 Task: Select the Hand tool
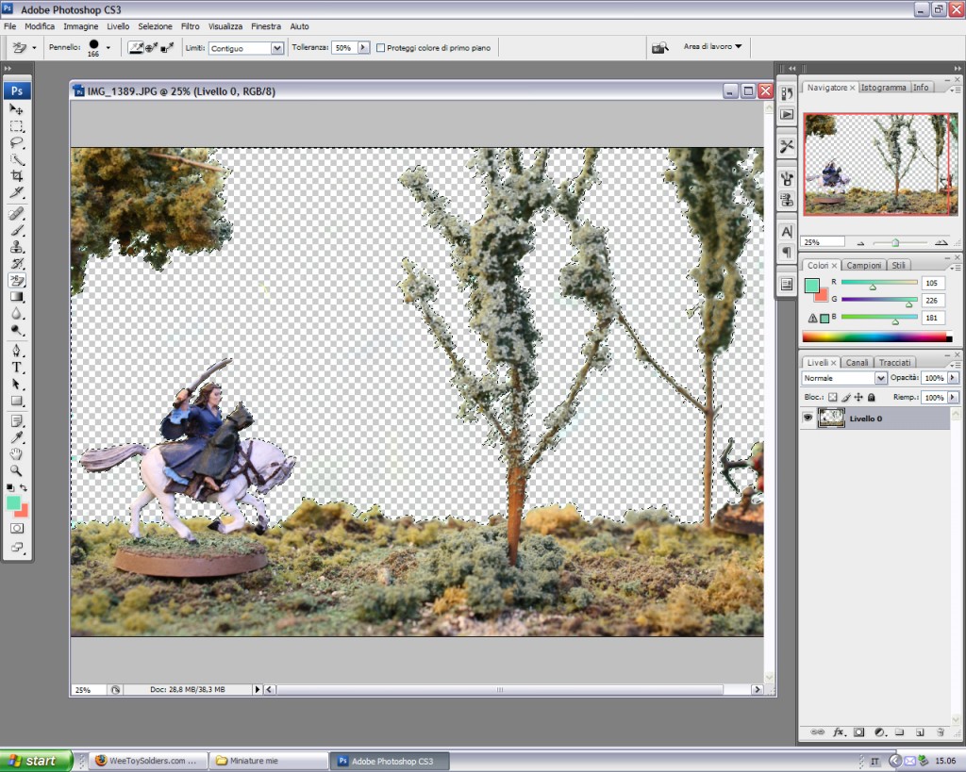point(17,454)
